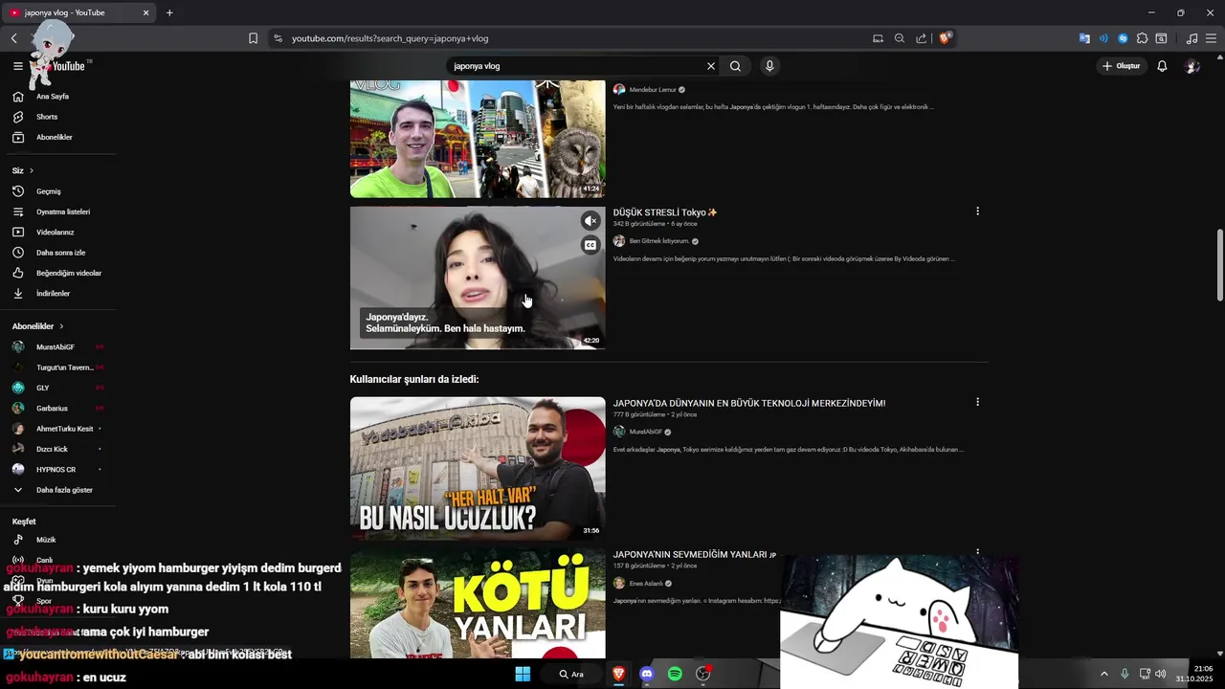Visit MuratAbiGF channel under video
Screen dimensions: 1225x689
(646, 432)
